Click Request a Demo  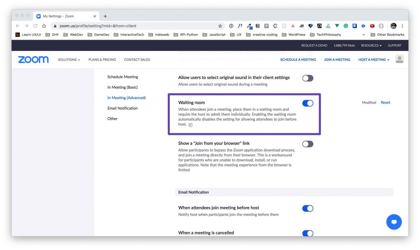pos(314,45)
